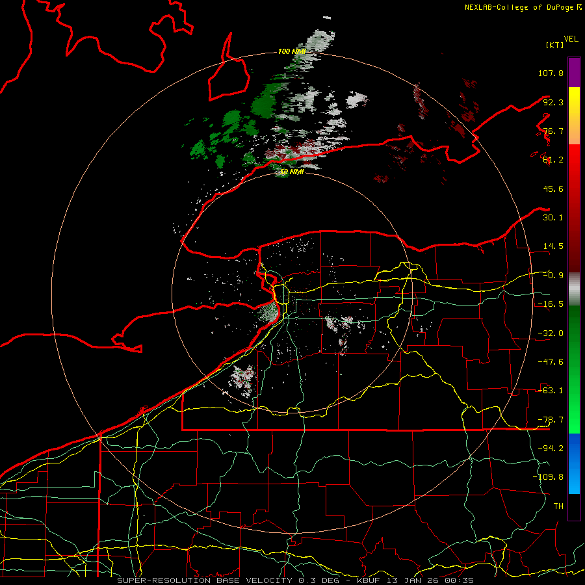Click the 76.7 velocity scale value
The image size is (585, 585).
(x=553, y=131)
